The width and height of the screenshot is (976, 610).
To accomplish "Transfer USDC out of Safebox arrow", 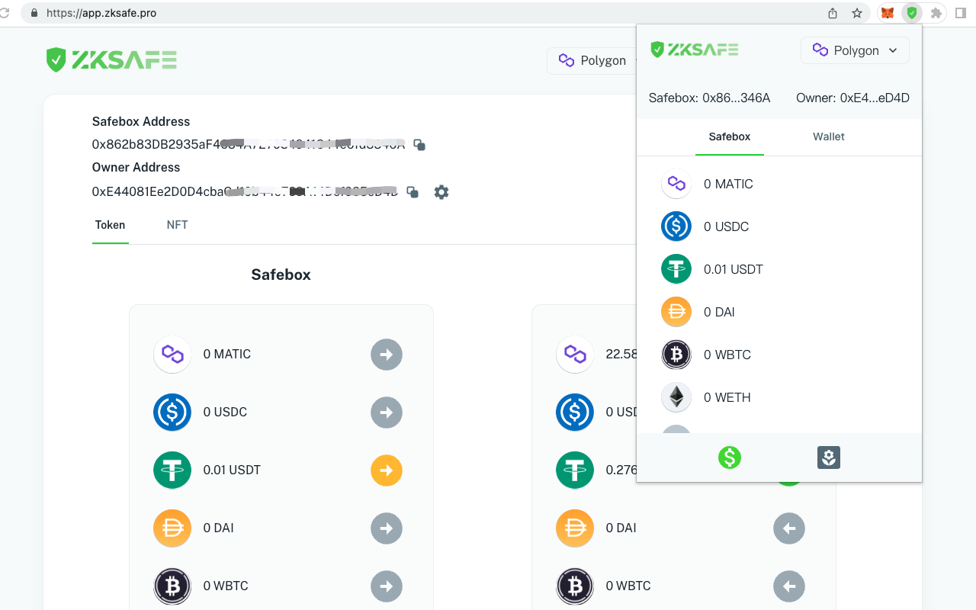I will (387, 413).
